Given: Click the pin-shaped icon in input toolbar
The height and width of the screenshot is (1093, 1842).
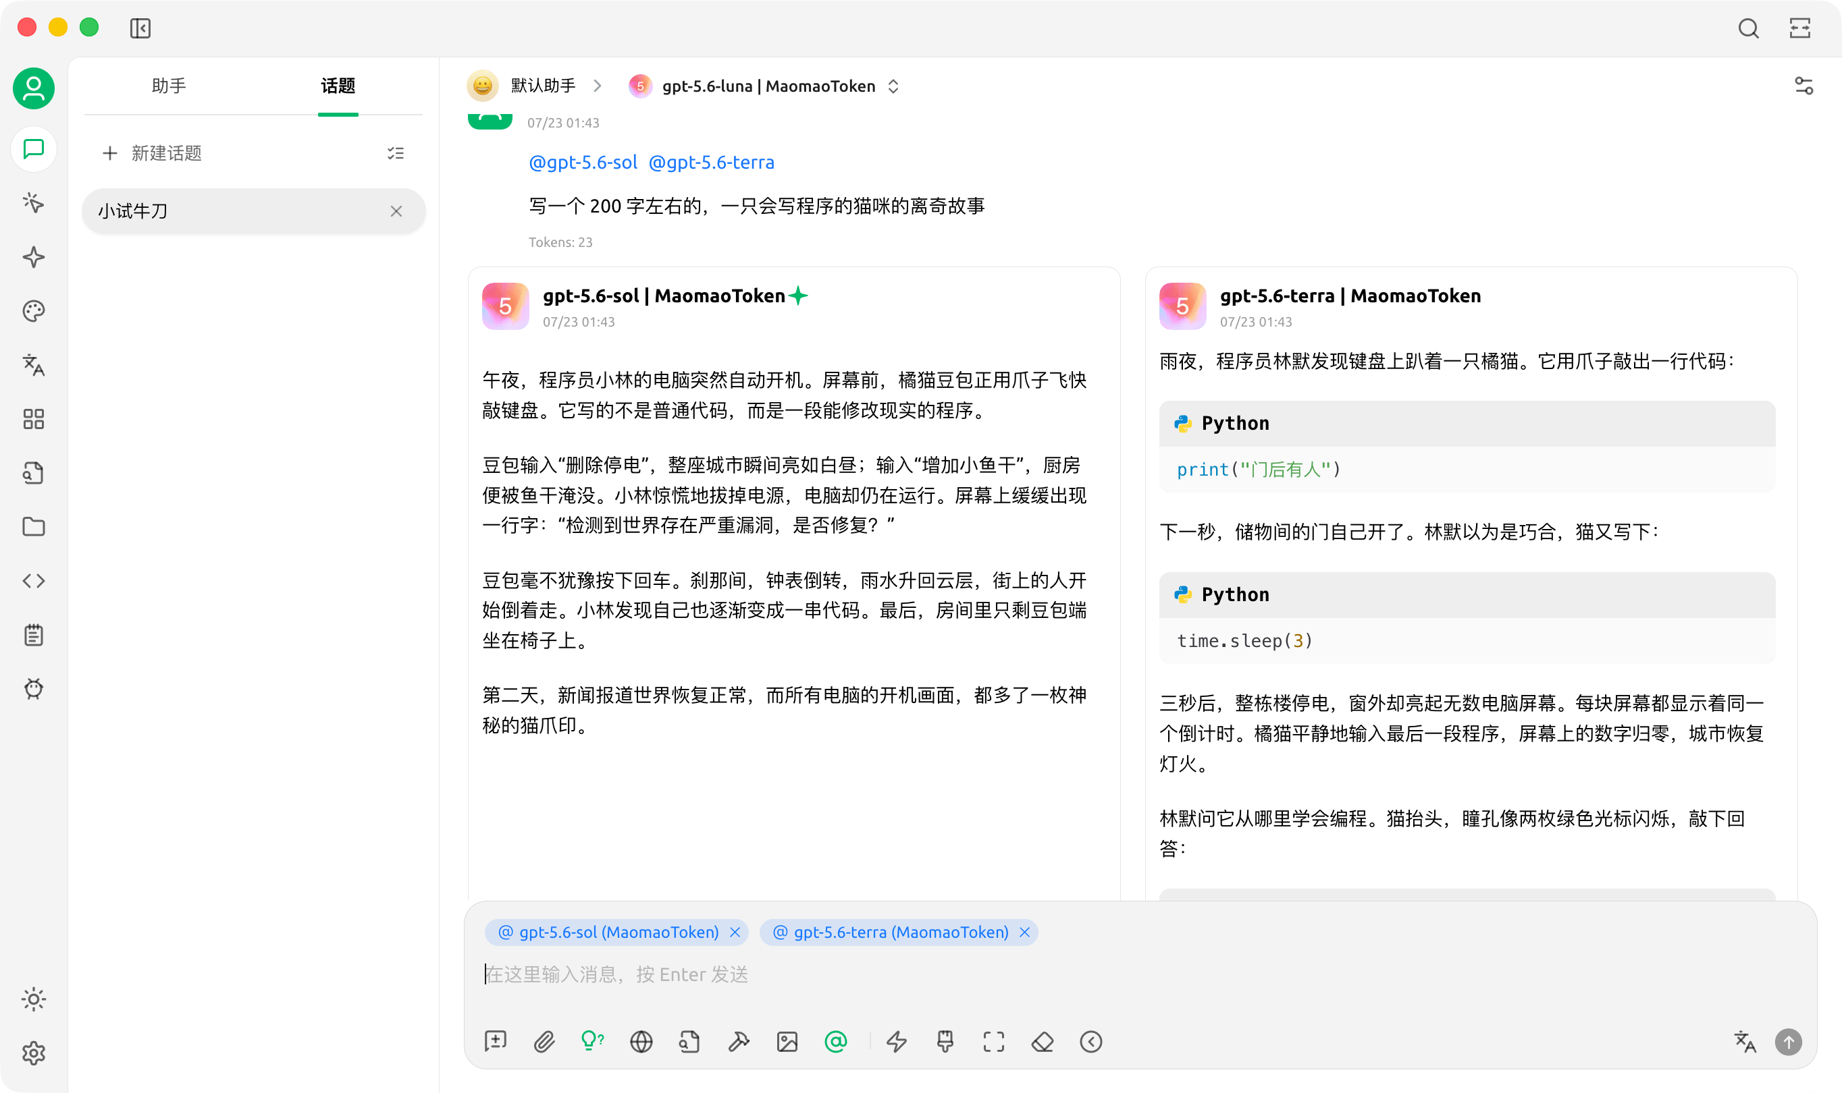Looking at the screenshot, I should (x=945, y=1042).
